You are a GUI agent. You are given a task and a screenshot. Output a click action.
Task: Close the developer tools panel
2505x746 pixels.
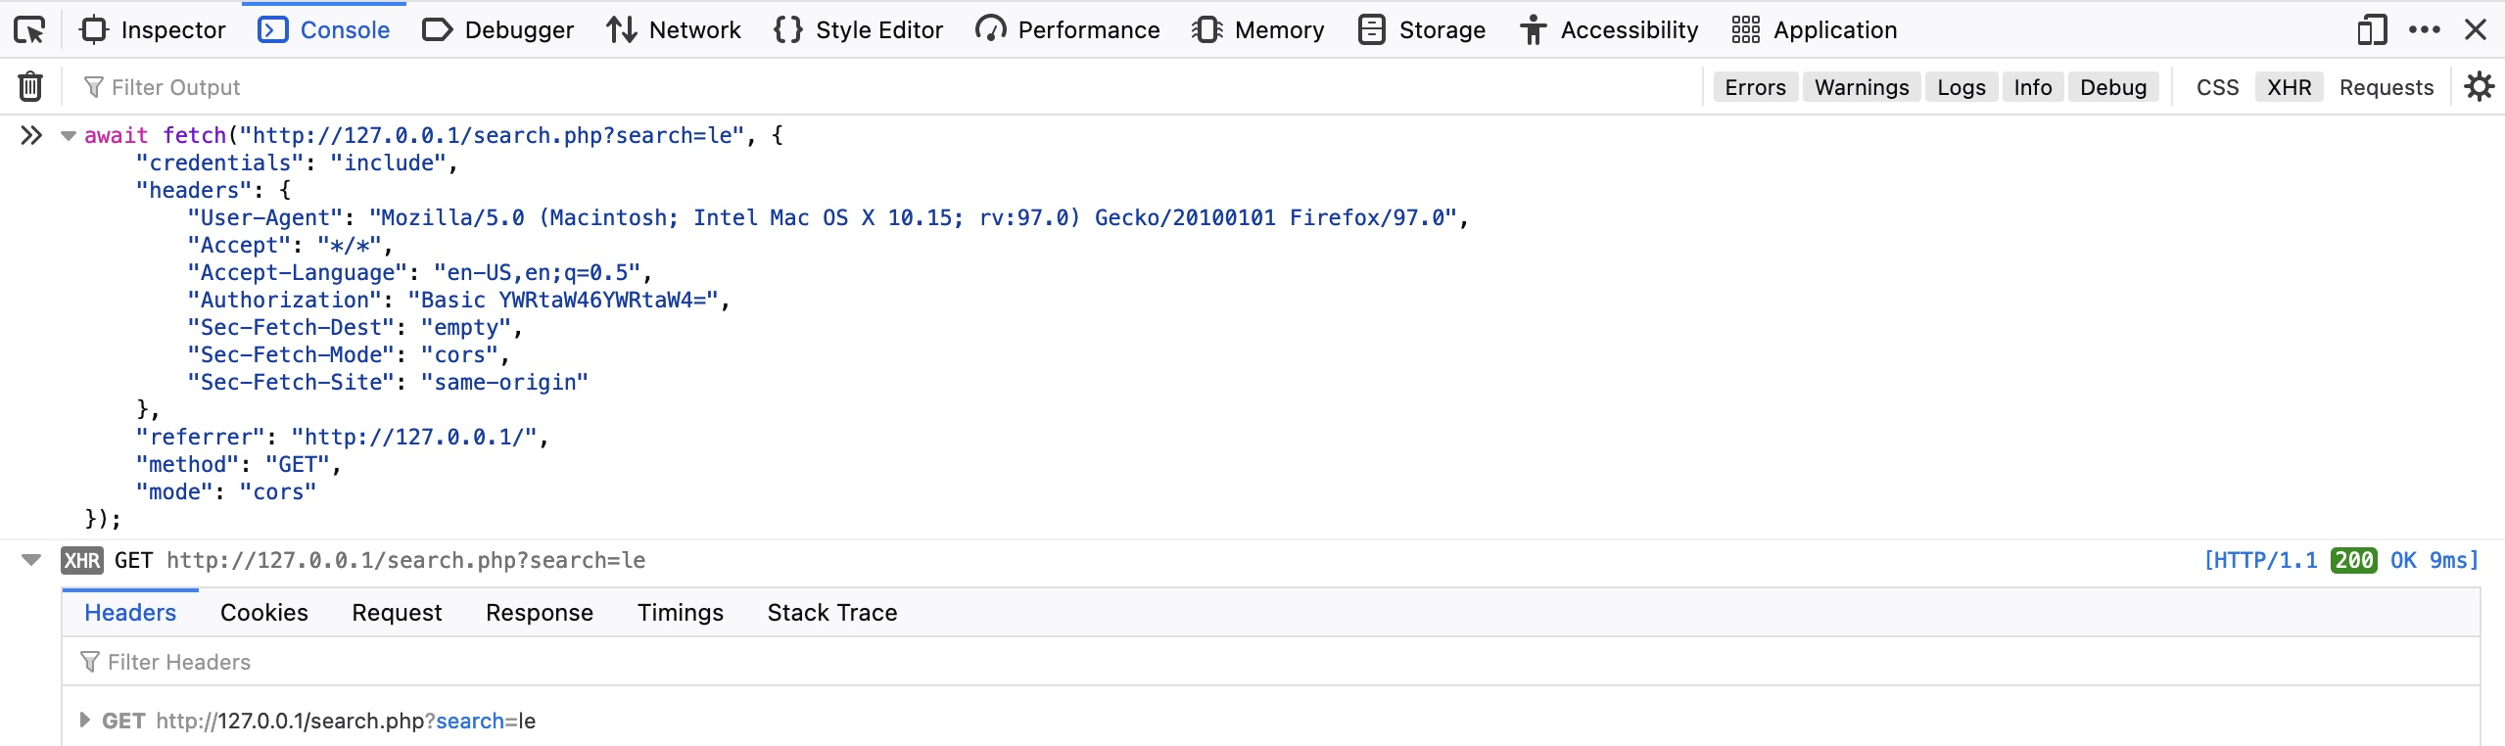click(2476, 30)
